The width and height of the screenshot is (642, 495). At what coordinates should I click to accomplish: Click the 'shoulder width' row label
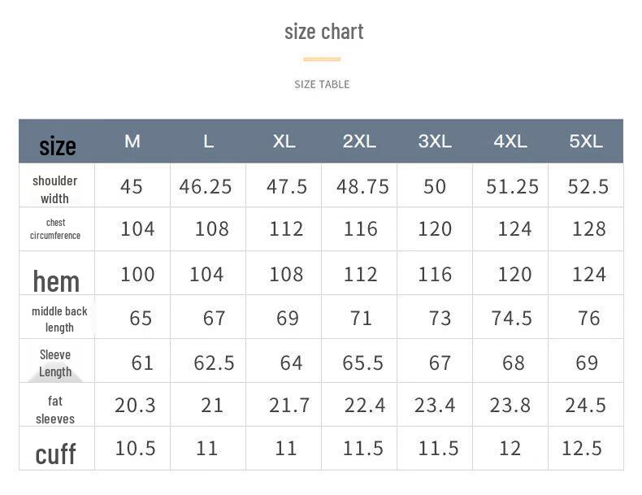(x=55, y=189)
